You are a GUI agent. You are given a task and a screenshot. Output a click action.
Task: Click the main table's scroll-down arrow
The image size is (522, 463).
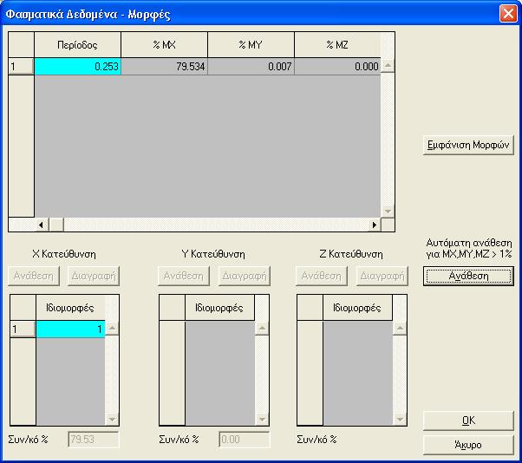click(388, 211)
